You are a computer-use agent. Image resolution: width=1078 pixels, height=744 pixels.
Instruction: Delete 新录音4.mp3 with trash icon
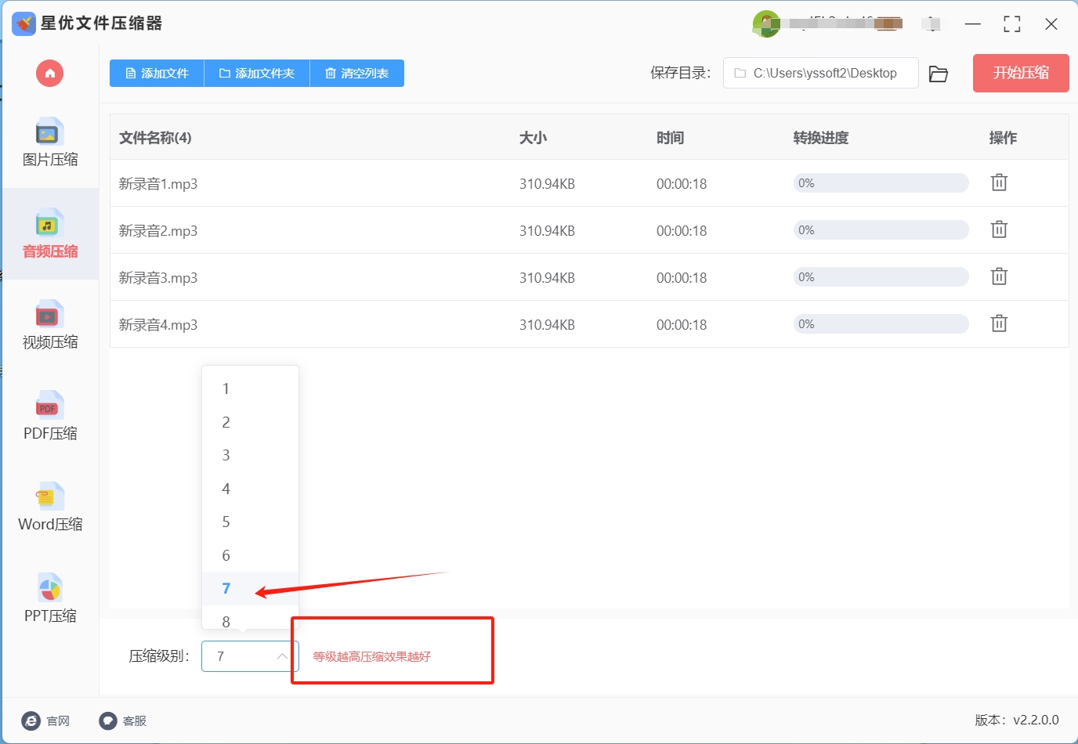click(x=999, y=323)
